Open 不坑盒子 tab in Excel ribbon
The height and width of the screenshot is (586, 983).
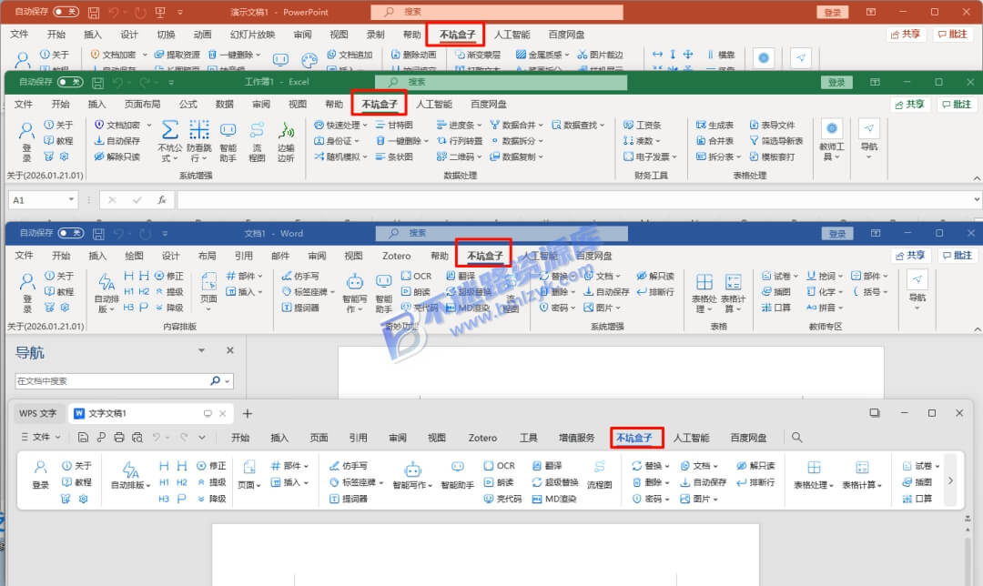380,104
